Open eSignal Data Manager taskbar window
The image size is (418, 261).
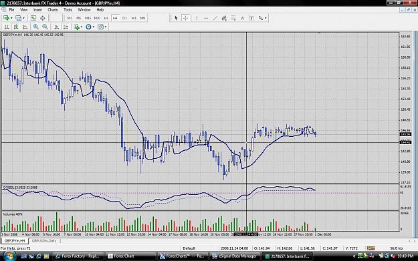pos(235,256)
